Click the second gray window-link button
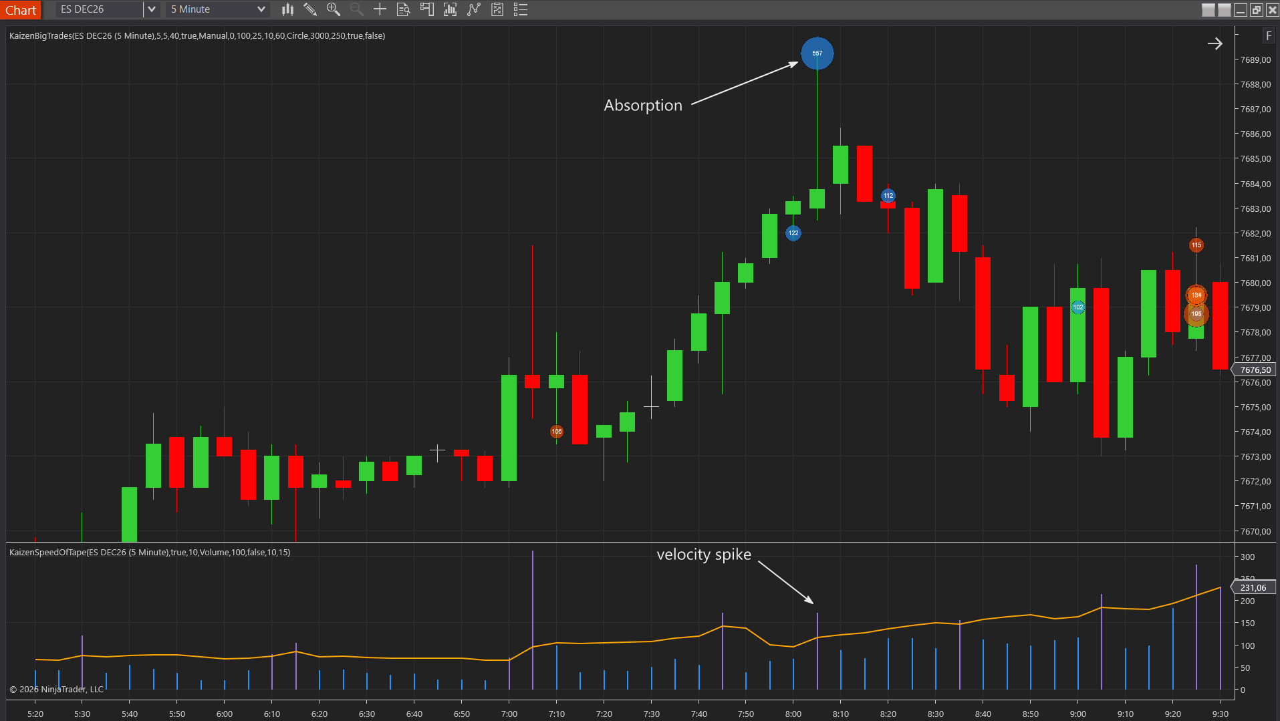 pos(1224,9)
